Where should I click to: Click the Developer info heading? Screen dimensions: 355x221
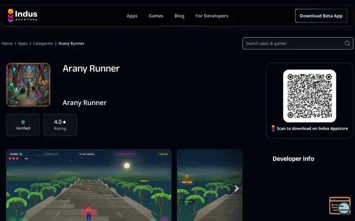[293, 159]
